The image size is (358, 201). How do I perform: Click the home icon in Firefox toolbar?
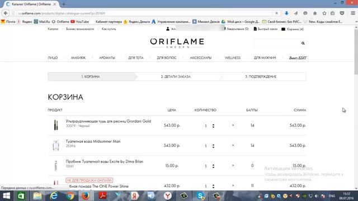click(315, 13)
